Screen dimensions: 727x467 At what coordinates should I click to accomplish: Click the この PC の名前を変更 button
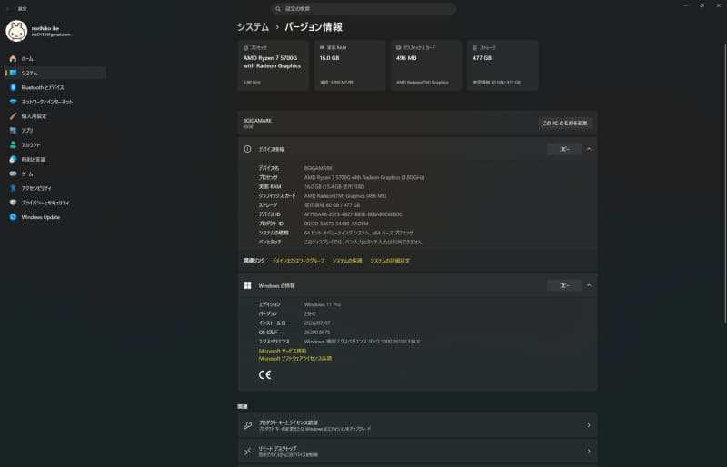click(x=565, y=124)
